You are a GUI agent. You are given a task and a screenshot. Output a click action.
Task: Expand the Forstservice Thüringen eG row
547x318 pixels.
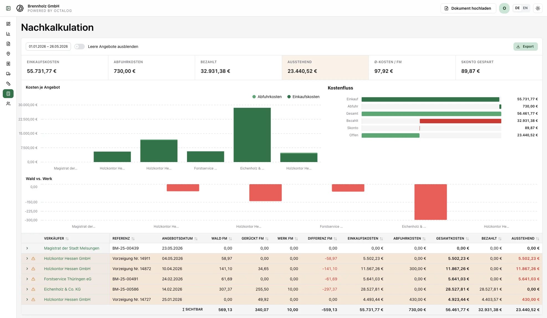pyautogui.click(x=27, y=279)
